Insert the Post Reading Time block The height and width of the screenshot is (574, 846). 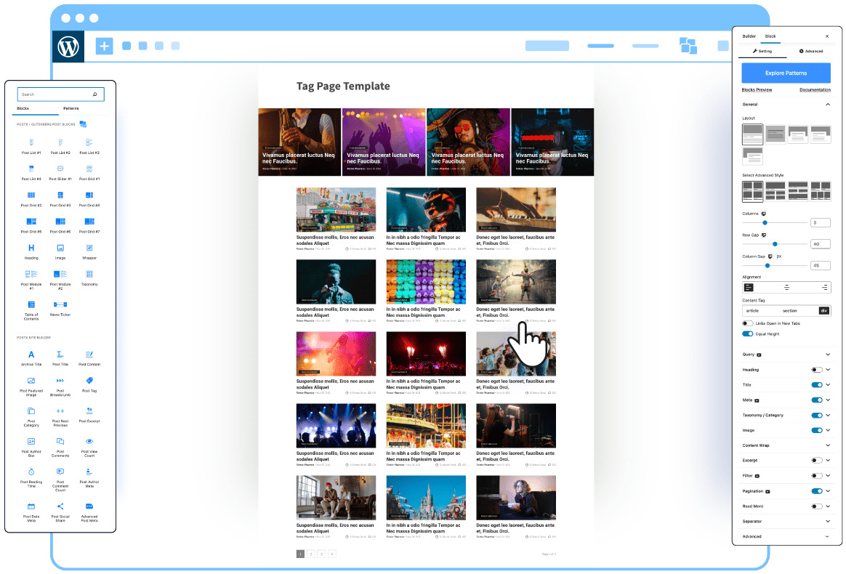point(31,478)
